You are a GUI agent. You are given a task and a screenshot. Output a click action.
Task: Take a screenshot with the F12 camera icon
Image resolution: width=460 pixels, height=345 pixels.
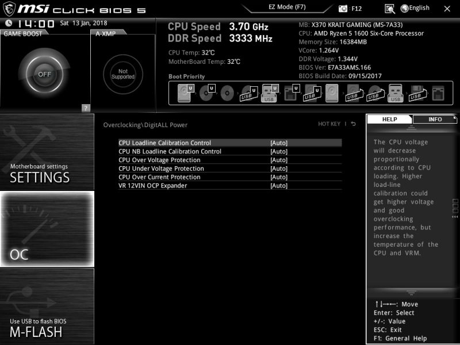point(343,9)
